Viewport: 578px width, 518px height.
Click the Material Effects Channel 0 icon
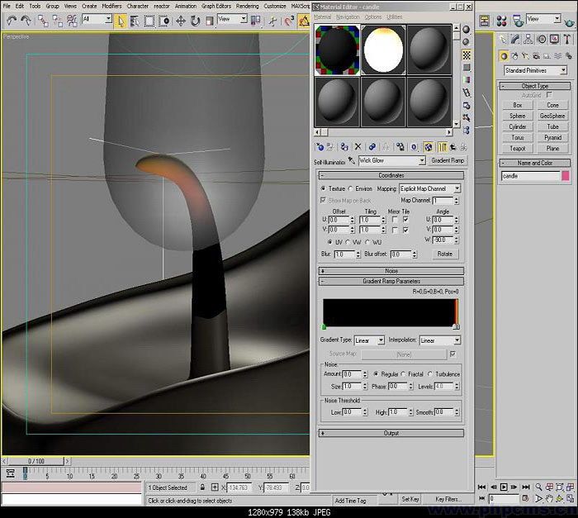[414, 147]
